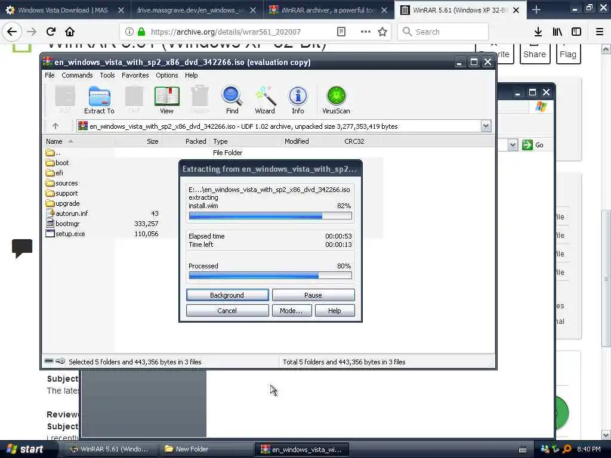Screen dimensions: 611x458
Task: Click the Share button on archive.org
Action: click(535, 54)
